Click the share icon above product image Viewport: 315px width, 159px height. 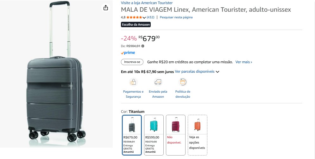coord(106,8)
